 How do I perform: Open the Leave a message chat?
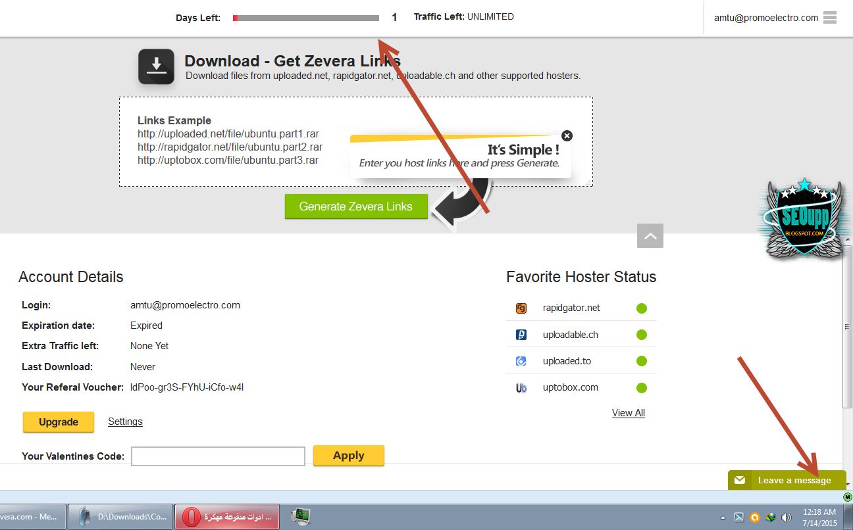click(x=787, y=480)
